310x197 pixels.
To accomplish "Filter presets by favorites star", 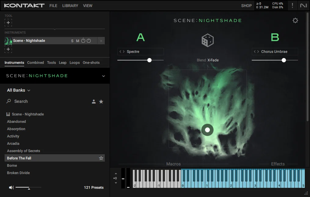I will [101, 101].
